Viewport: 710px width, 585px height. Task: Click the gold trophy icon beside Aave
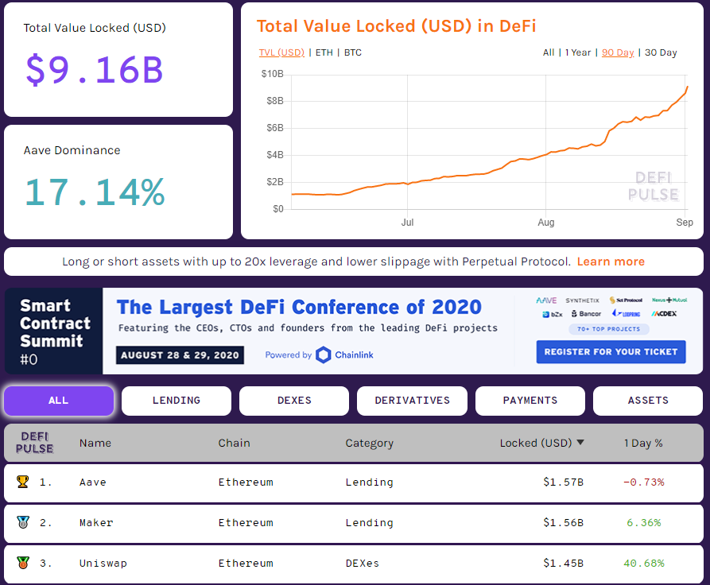pos(22,482)
